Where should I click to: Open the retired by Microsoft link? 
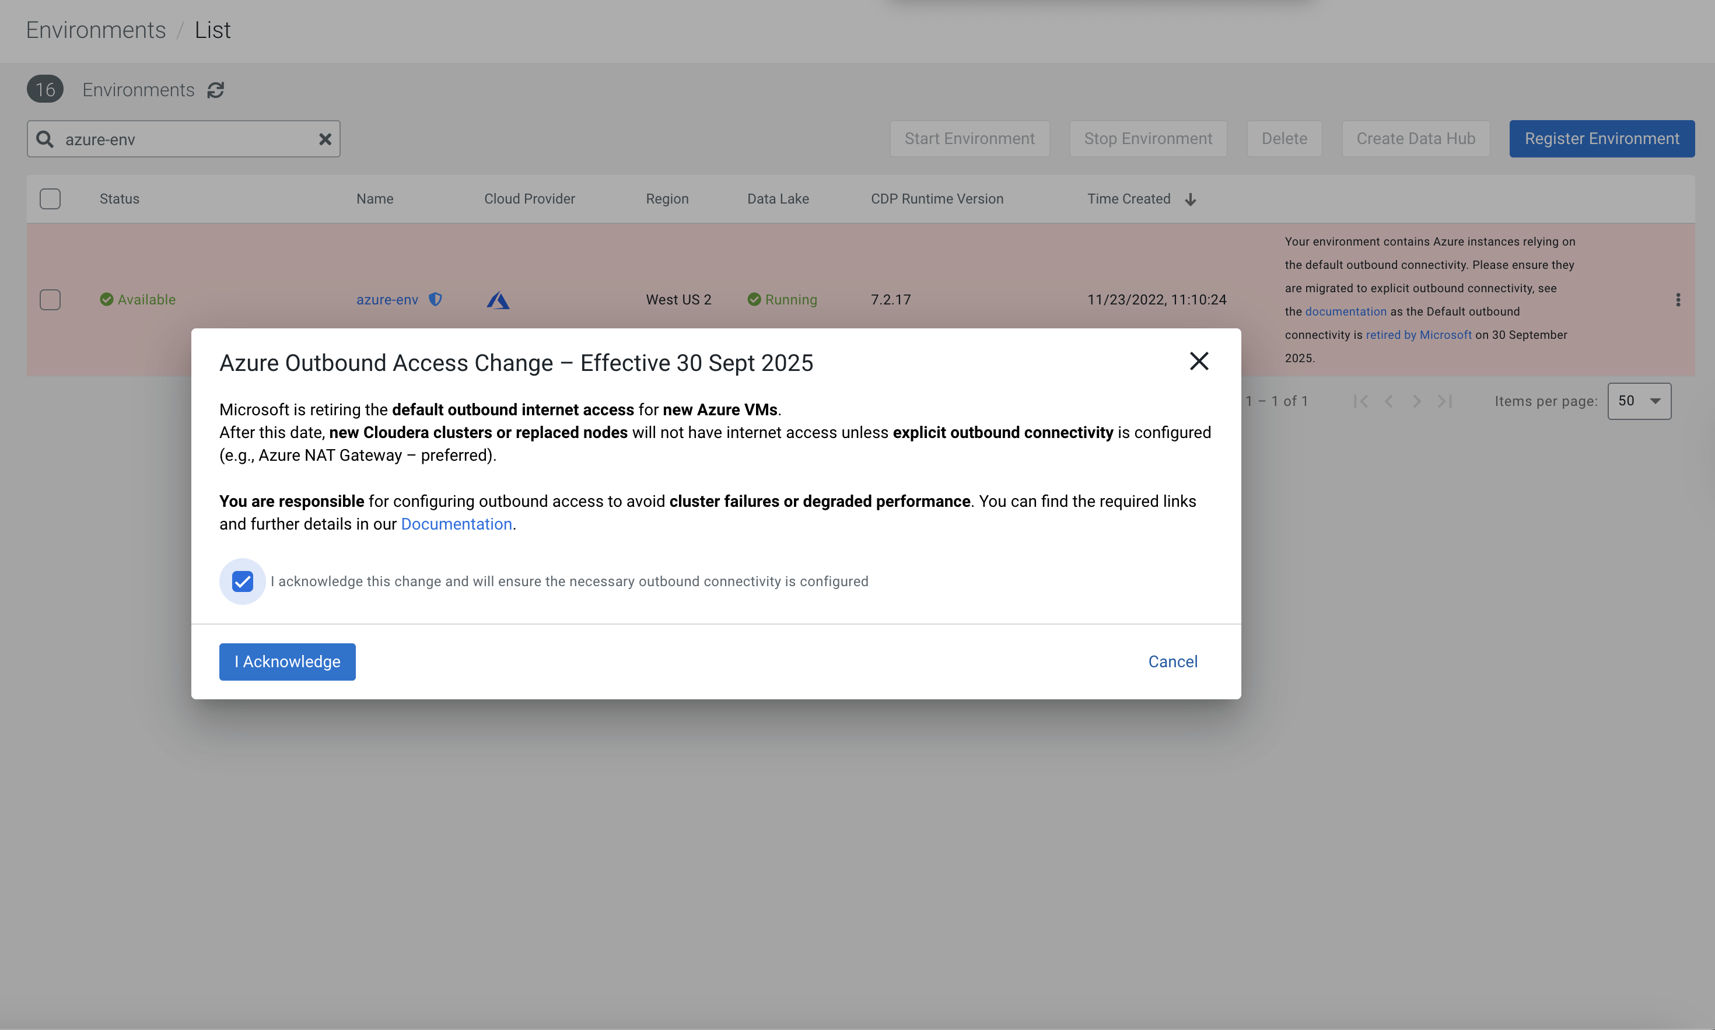coord(1418,335)
